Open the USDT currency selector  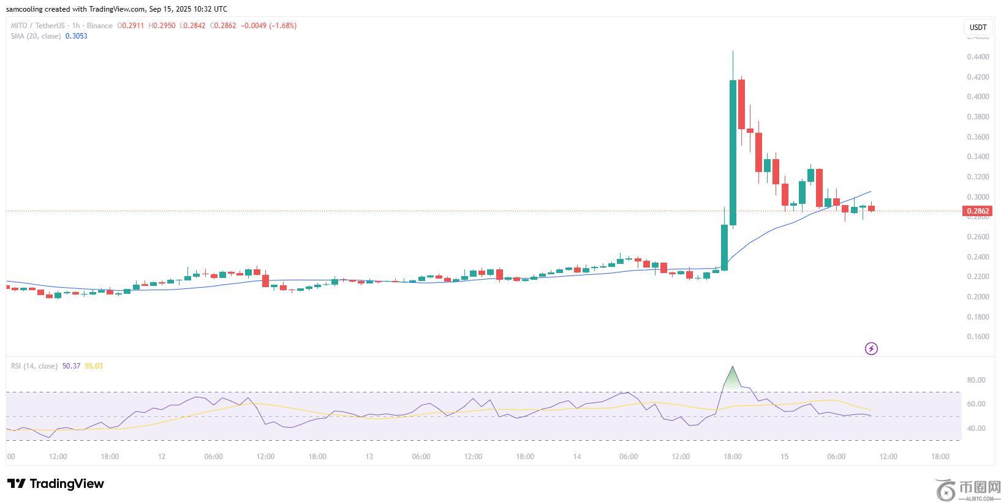977,27
